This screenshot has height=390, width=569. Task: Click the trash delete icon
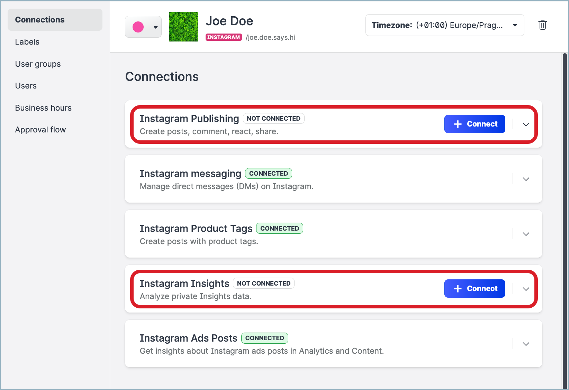[542, 25]
